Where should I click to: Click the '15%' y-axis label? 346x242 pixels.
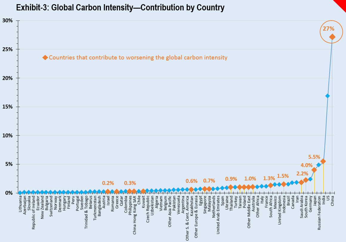pyautogui.click(x=7, y=107)
